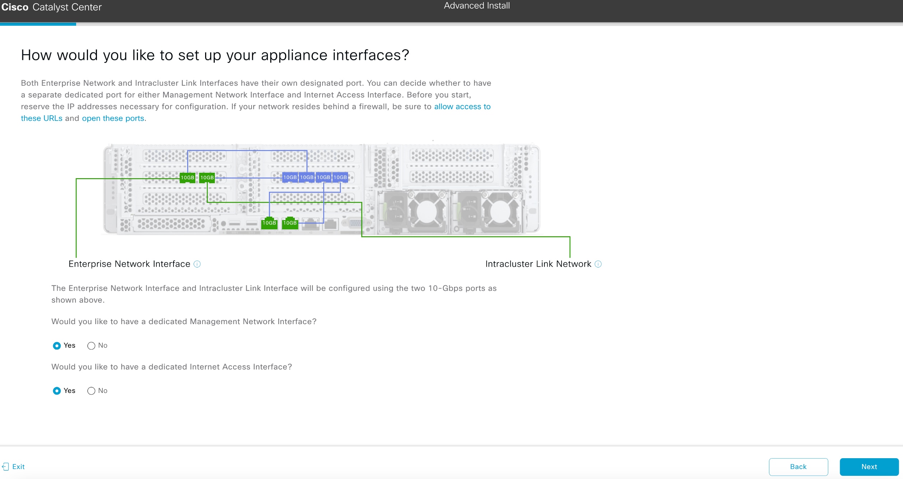The width and height of the screenshot is (903, 479).
Task: Select No for dedicated Internet Access Interface
Action: [91, 391]
